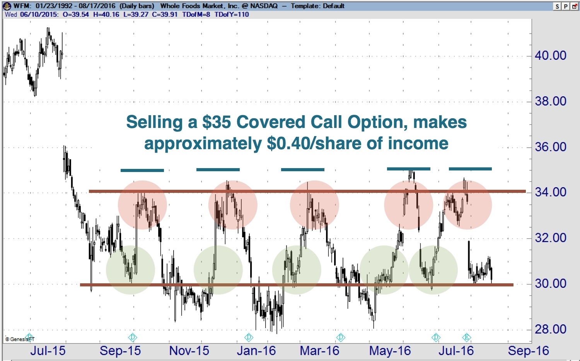The height and width of the screenshot is (361, 580).
Task: Click the TDofM=8 readout
Action: tap(196, 14)
